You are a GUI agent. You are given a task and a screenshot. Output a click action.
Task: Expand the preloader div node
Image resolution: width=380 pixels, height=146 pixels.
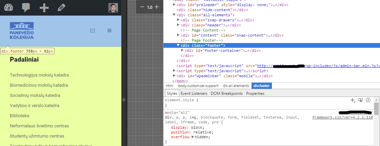coord(174,5)
